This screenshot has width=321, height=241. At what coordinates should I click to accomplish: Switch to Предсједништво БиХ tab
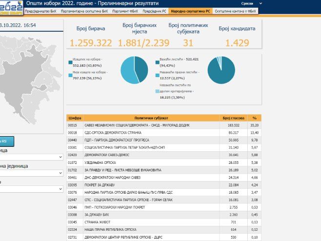coord(41,10)
